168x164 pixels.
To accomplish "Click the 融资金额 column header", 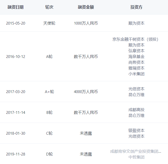I will (86, 7).
